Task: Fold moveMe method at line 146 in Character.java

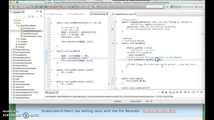Action: [x=51, y=51]
